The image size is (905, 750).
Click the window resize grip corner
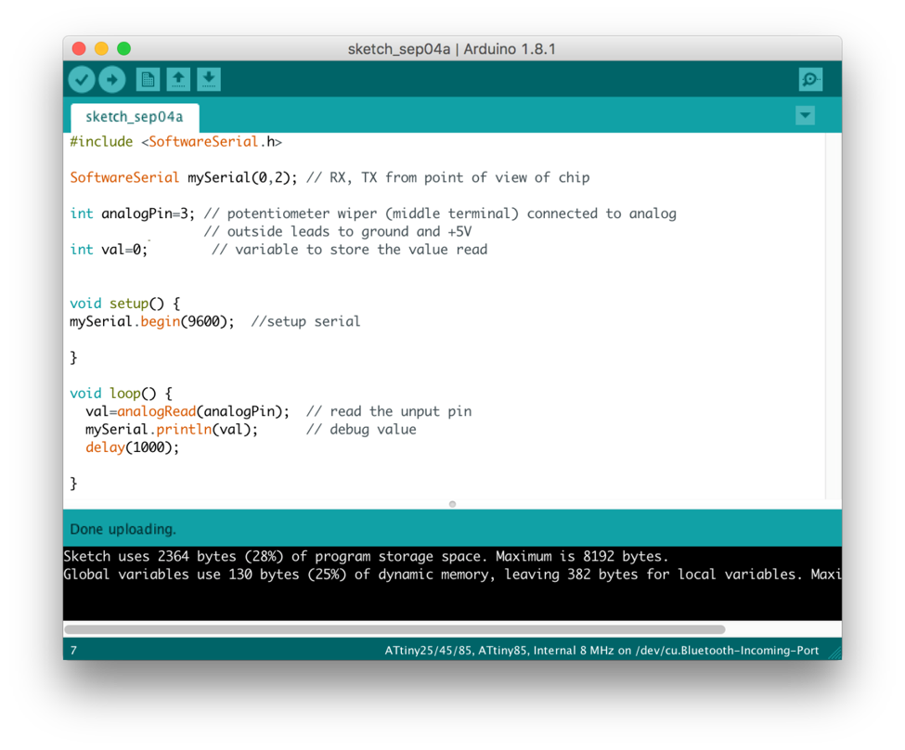pos(834,653)
